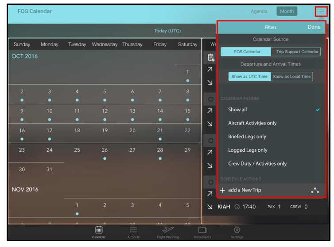
Task: Open the Flight Planning airplane icon
Action: [168, 230]
